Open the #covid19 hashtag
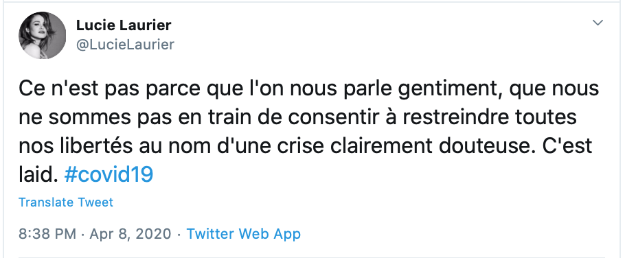Viewport: 625px width, 258px height. 109,175
